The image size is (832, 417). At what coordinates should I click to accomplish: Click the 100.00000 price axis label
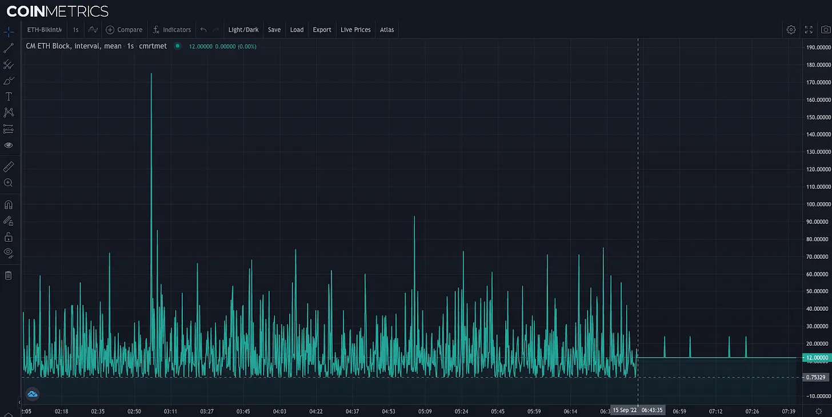(x=818, y=204)
